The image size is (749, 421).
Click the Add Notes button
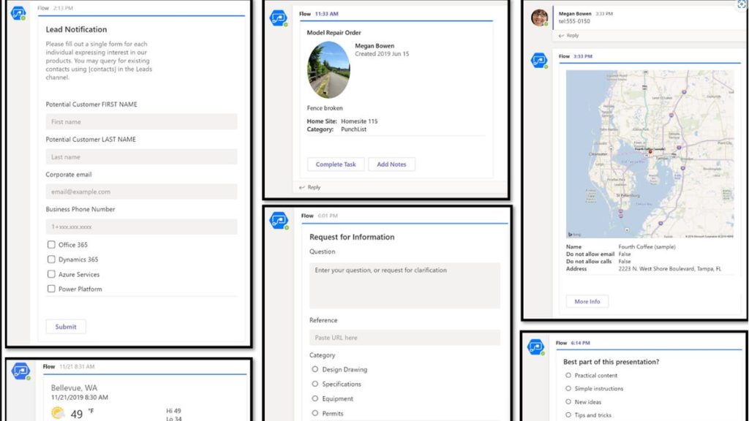pyautogui.click(x=392, y=164)
